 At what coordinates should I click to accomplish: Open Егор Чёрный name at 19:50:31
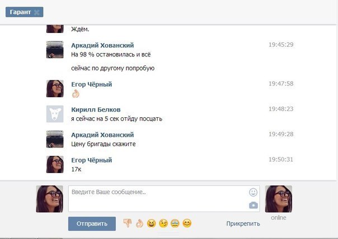point(92,160)
